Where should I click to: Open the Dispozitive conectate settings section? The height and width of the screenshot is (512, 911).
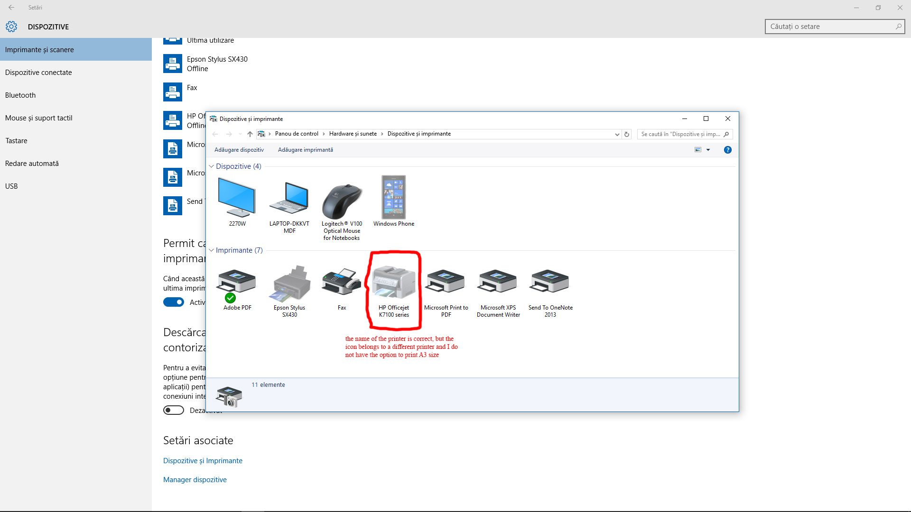pos(76,72)
